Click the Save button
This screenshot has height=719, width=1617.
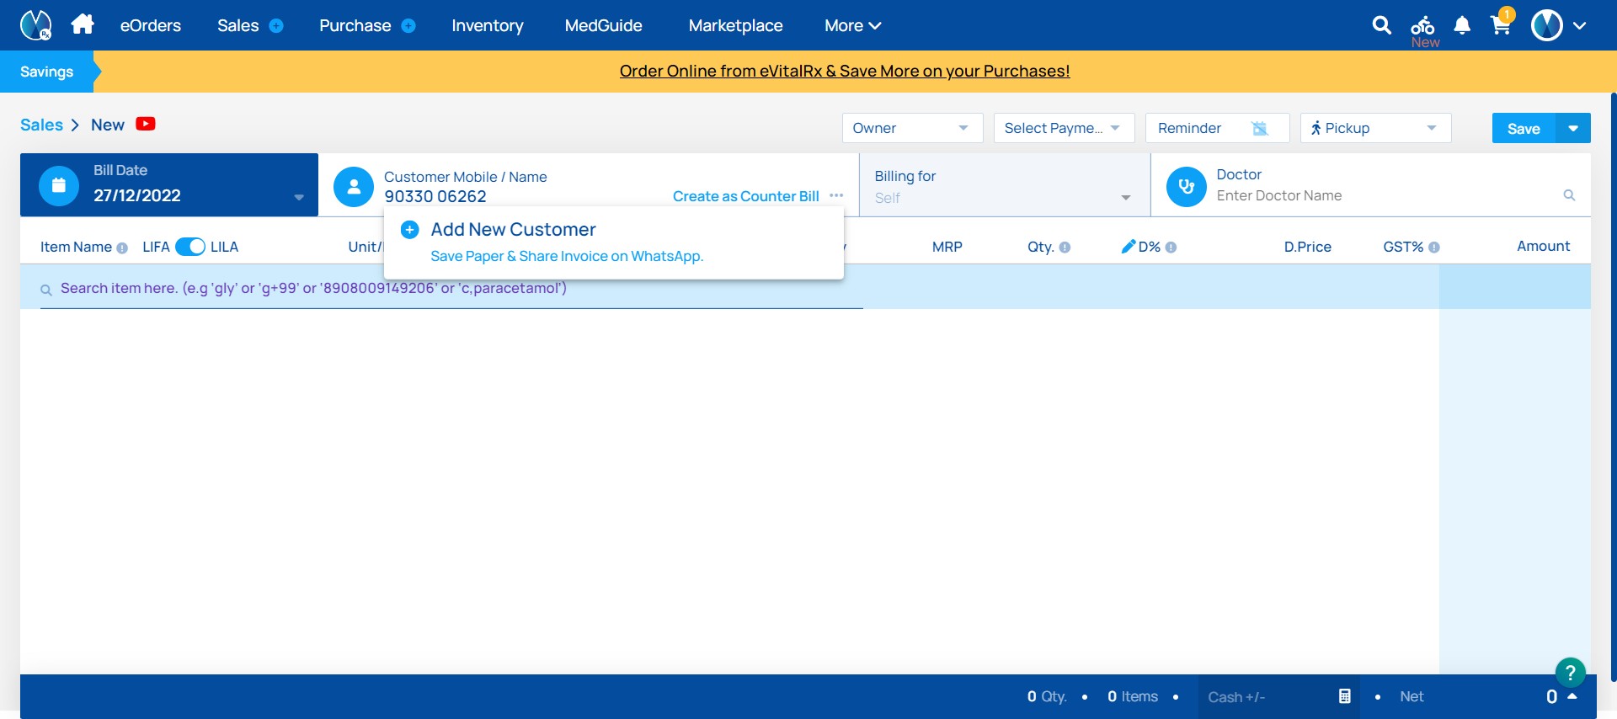click(x=1524, y=128)
